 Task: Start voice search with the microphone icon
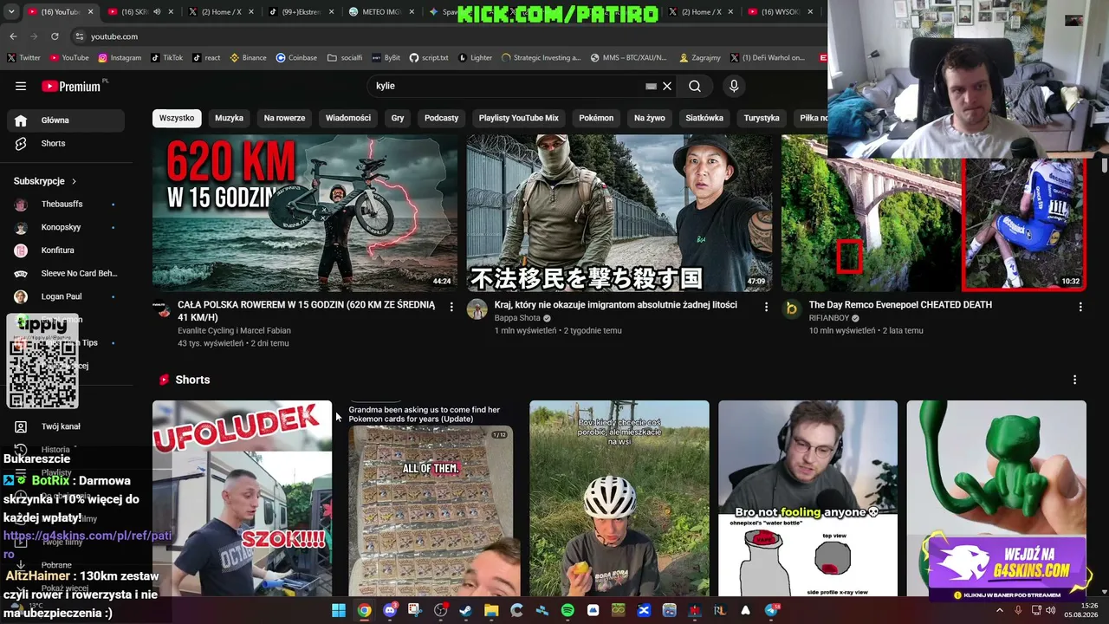coord(734,86)
